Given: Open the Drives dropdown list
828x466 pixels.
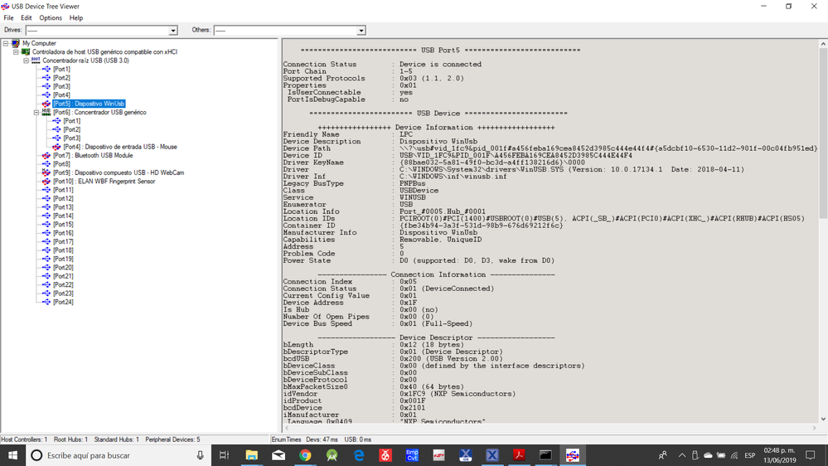Looking at the screenshot, I should tap(172, 31).
